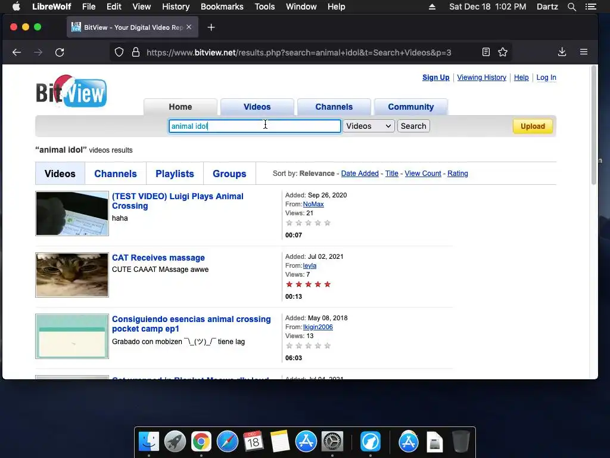
Task: Open Trash in the dock
Action: [461, 442]
